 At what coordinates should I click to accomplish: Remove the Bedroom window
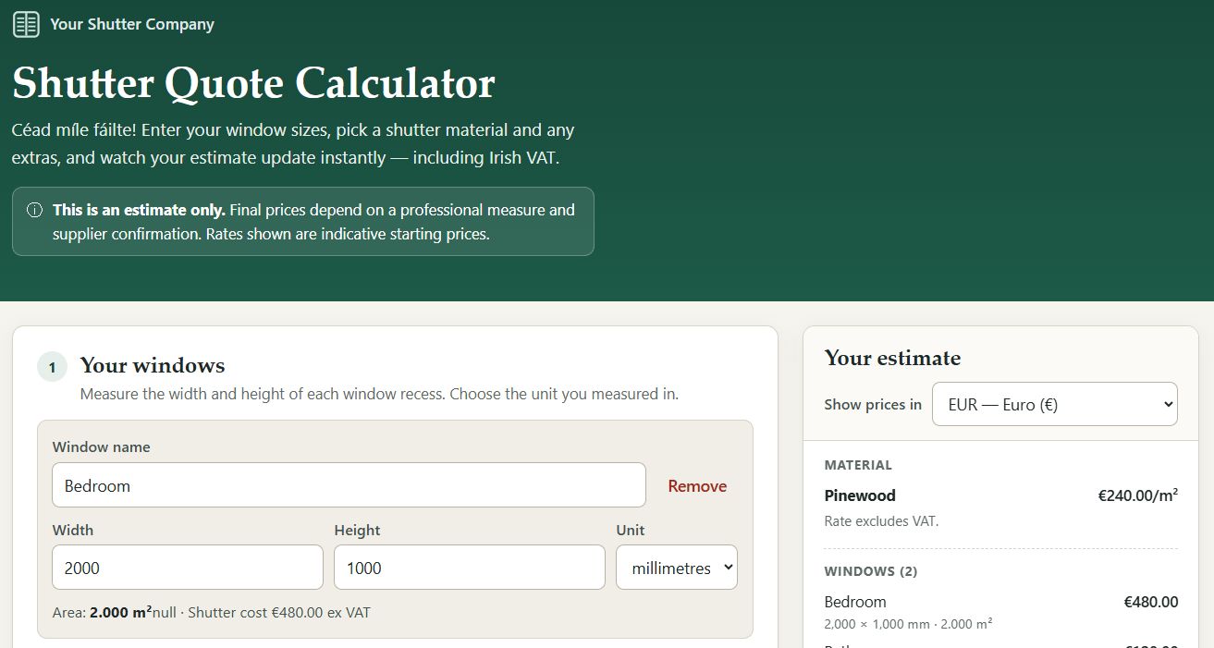(697, 486)
